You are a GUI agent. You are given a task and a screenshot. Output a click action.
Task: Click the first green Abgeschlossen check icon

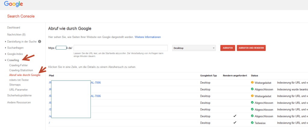[252, 89]
